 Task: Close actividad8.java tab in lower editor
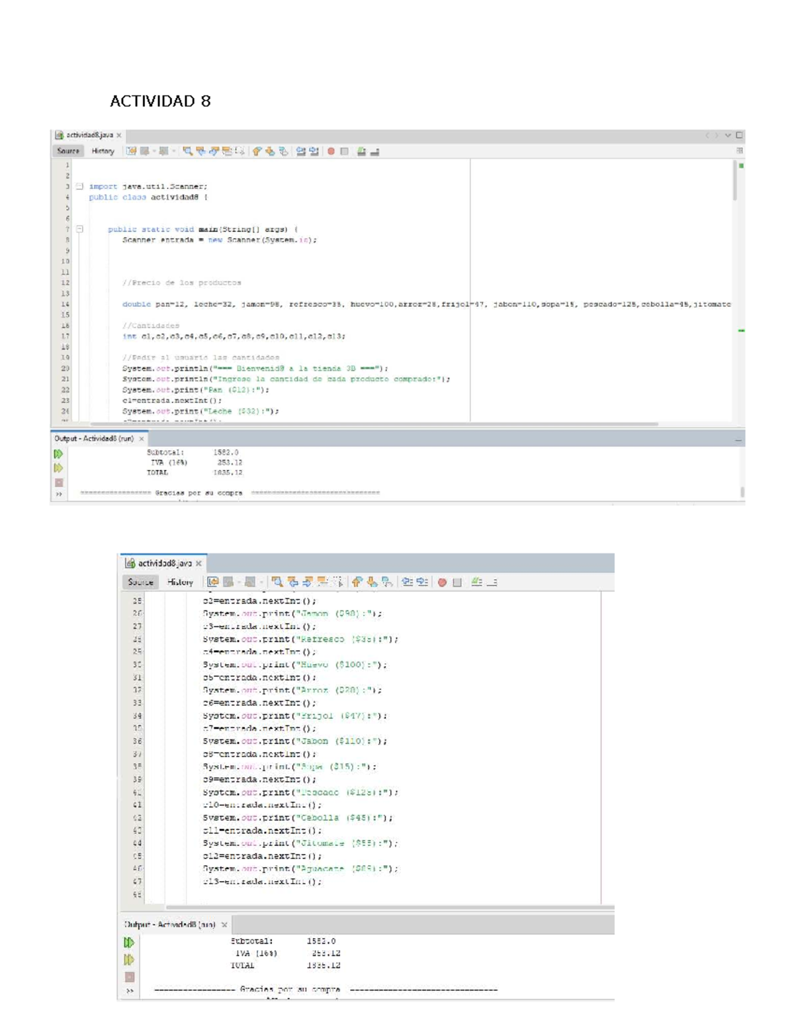click(198, 563)
